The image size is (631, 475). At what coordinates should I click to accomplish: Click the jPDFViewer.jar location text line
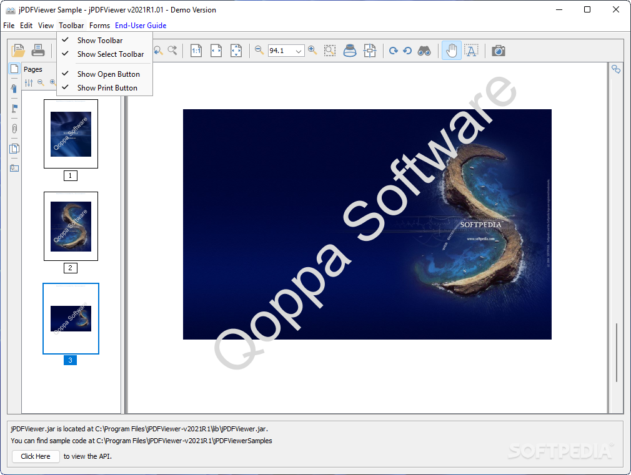139,429
